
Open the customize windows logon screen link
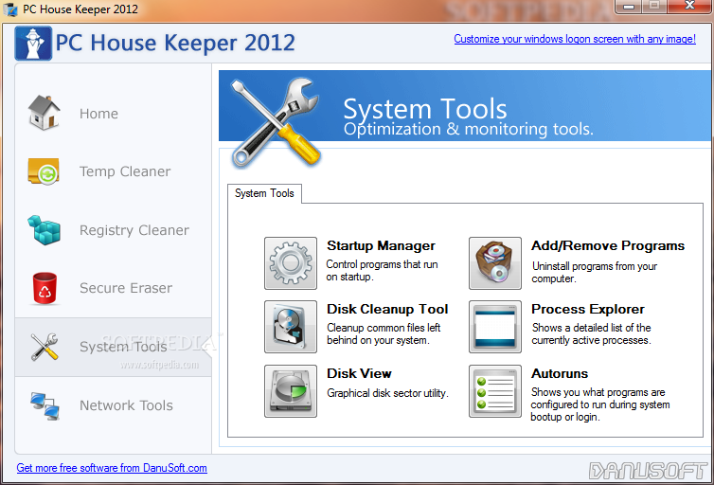[x=575, y=39]
